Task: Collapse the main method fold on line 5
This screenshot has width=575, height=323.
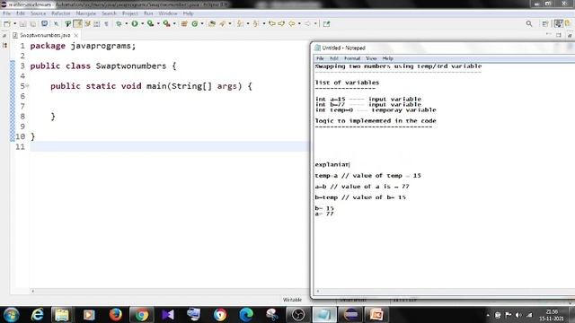Action: click(27, 86)
